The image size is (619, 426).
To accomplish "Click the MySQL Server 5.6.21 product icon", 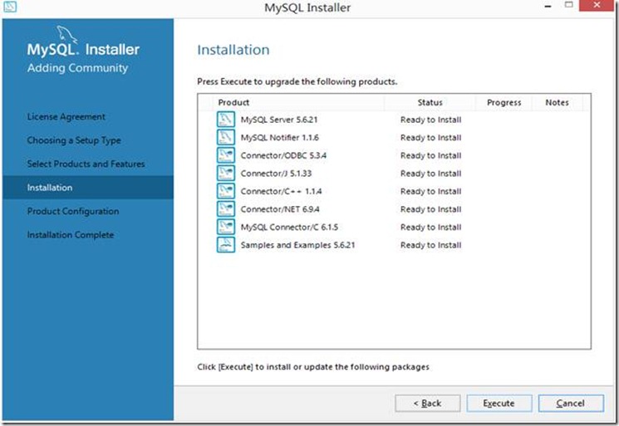I will click(x=226, y=120).
